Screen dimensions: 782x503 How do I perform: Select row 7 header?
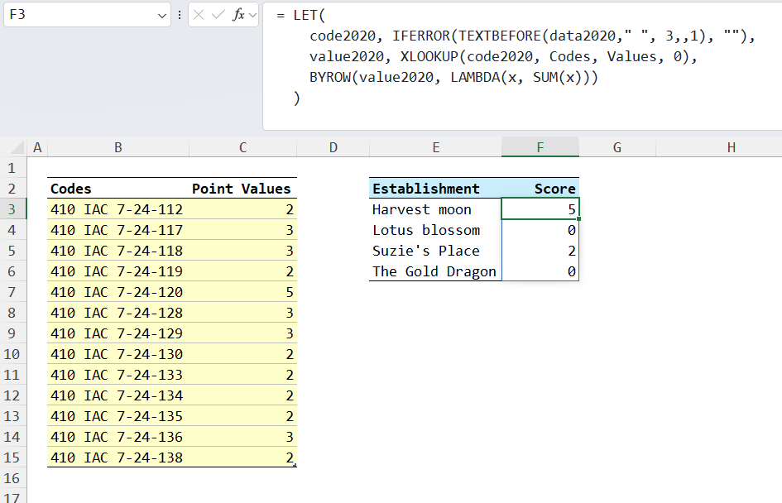coord(13,292)
